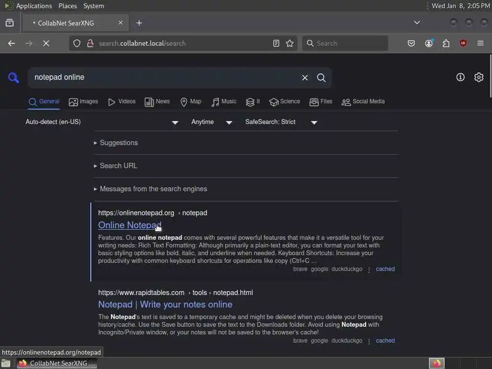
Task: Open SafeSearch: Strict dropdown
Action: click(x=282, y=122)
